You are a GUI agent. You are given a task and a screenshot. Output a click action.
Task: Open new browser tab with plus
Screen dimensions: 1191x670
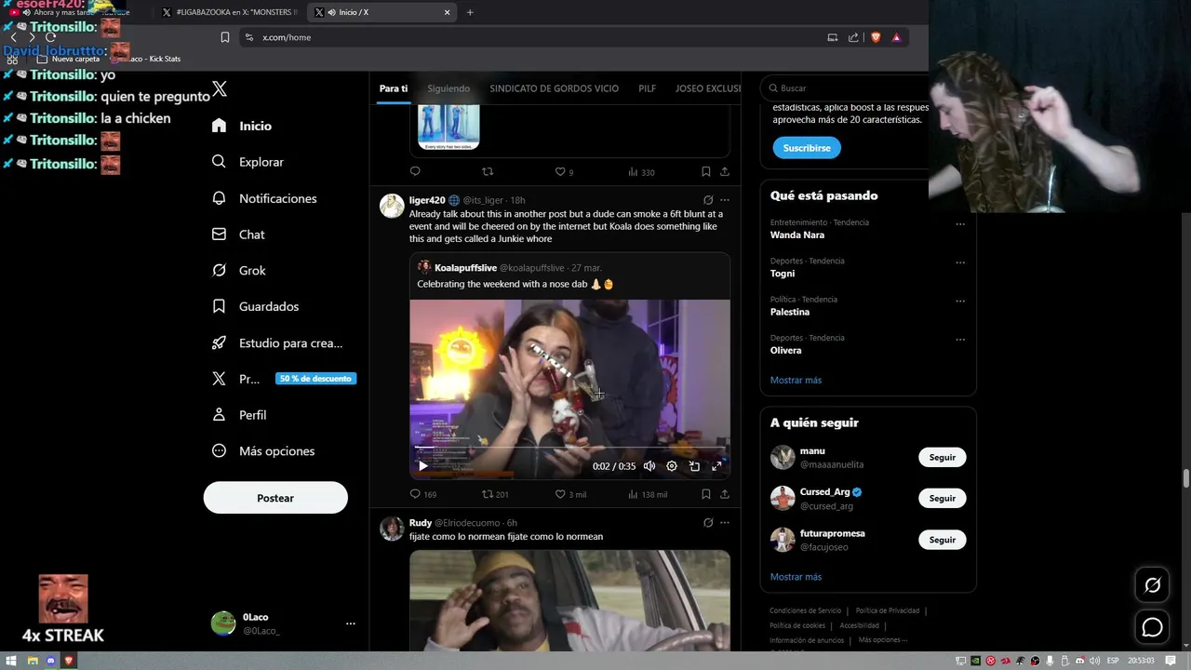click(470, 12)
